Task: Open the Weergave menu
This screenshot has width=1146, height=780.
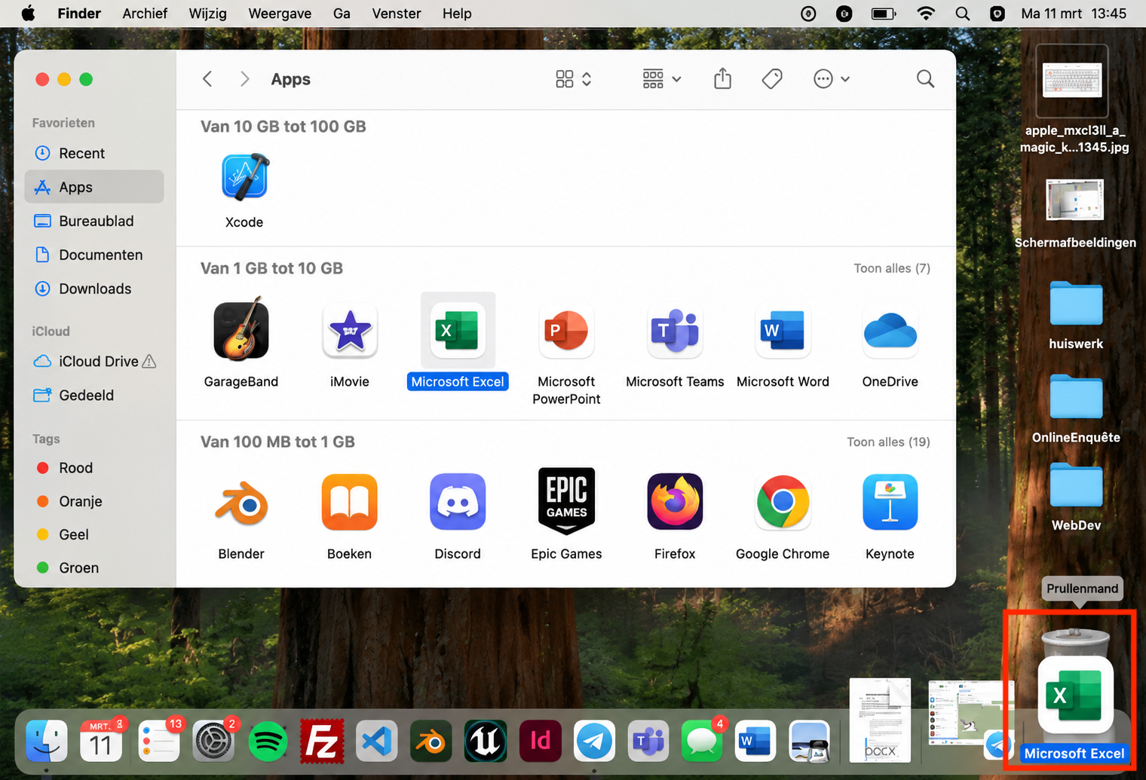Action: click(x=280, y=14)
